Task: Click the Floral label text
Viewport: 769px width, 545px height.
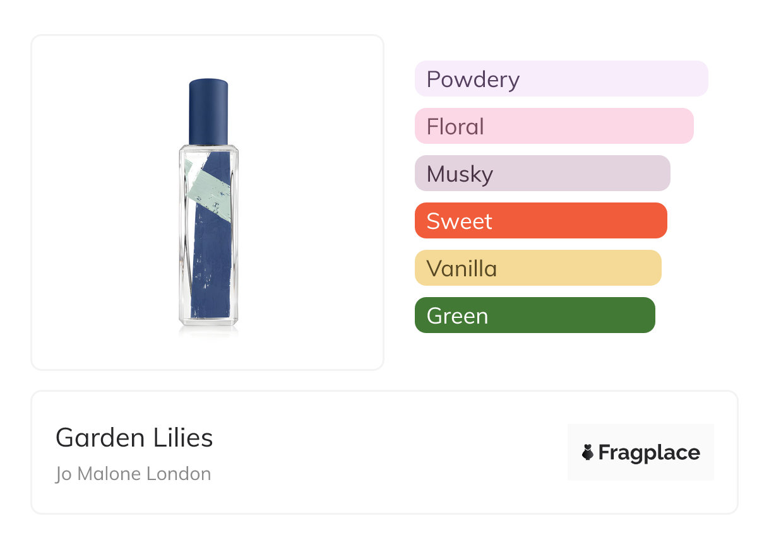Action: (x=455, y=127)
